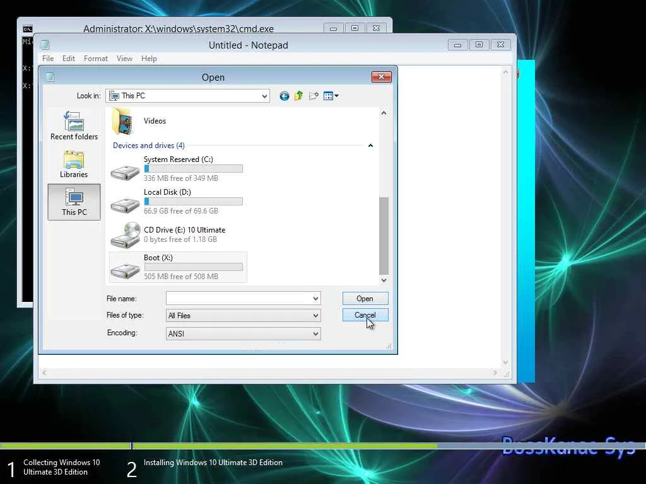The image size is (646, 484).
Task: Click the cmd.exe window title bar text
Action: [179, 29]
